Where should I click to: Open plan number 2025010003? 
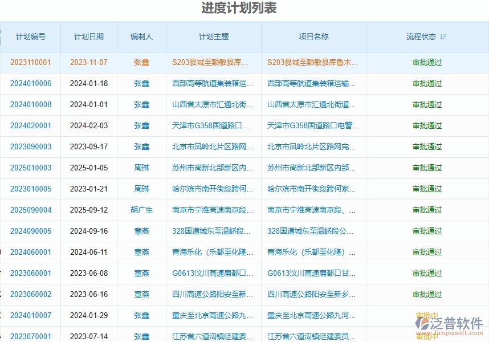coord(31,168)
